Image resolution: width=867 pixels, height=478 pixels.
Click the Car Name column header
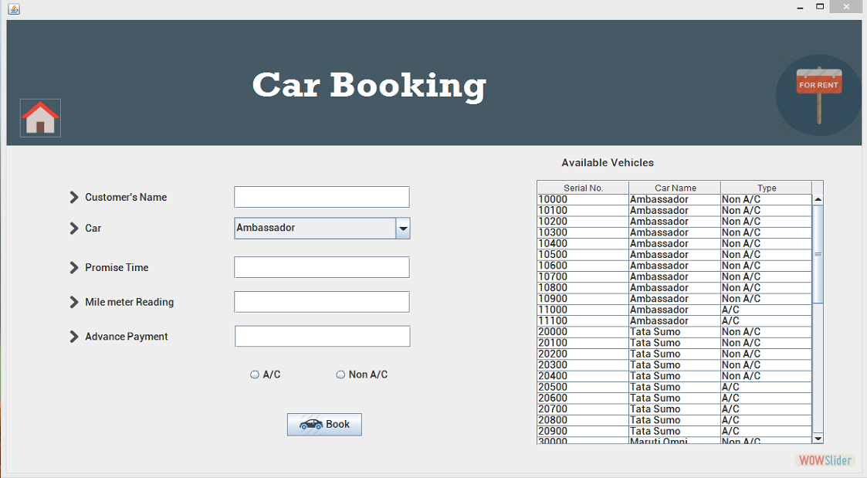point(675,188)
